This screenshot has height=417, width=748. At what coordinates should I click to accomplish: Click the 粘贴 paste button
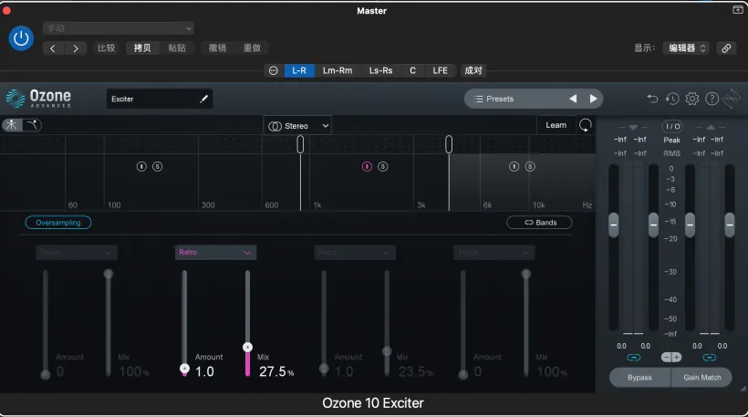[177, 47]
